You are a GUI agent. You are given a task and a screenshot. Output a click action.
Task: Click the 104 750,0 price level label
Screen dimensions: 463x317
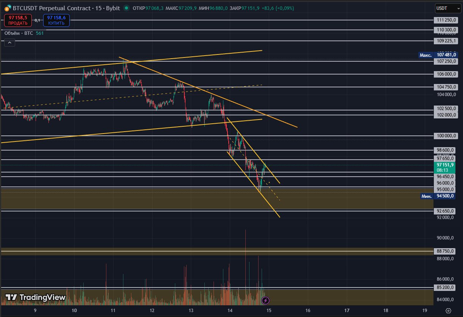(446, 87)
